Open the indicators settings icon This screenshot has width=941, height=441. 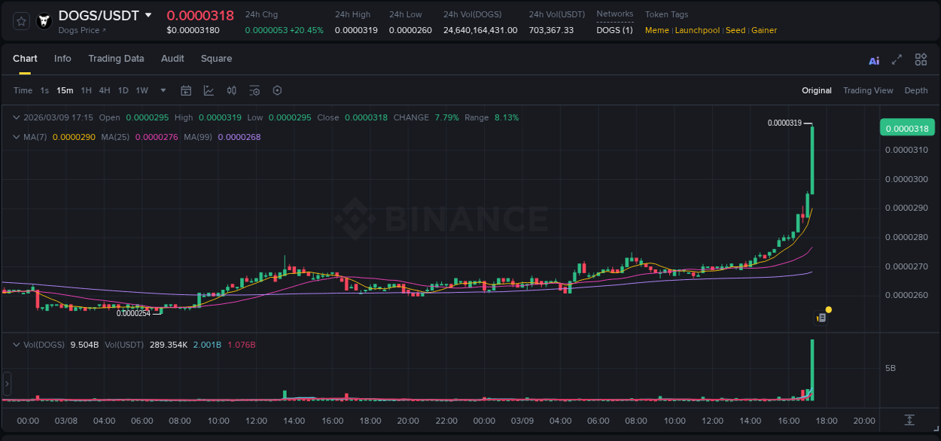[x=254, y=90]
